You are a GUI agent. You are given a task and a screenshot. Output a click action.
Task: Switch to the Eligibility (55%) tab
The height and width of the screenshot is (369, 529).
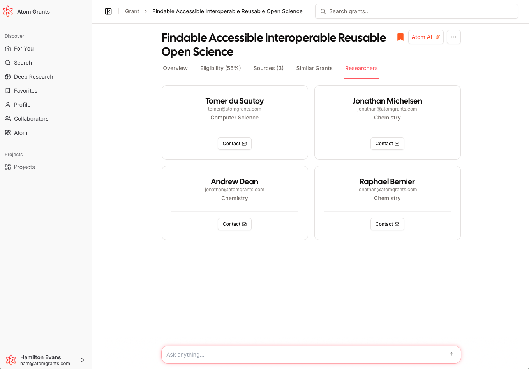[220, 68]
